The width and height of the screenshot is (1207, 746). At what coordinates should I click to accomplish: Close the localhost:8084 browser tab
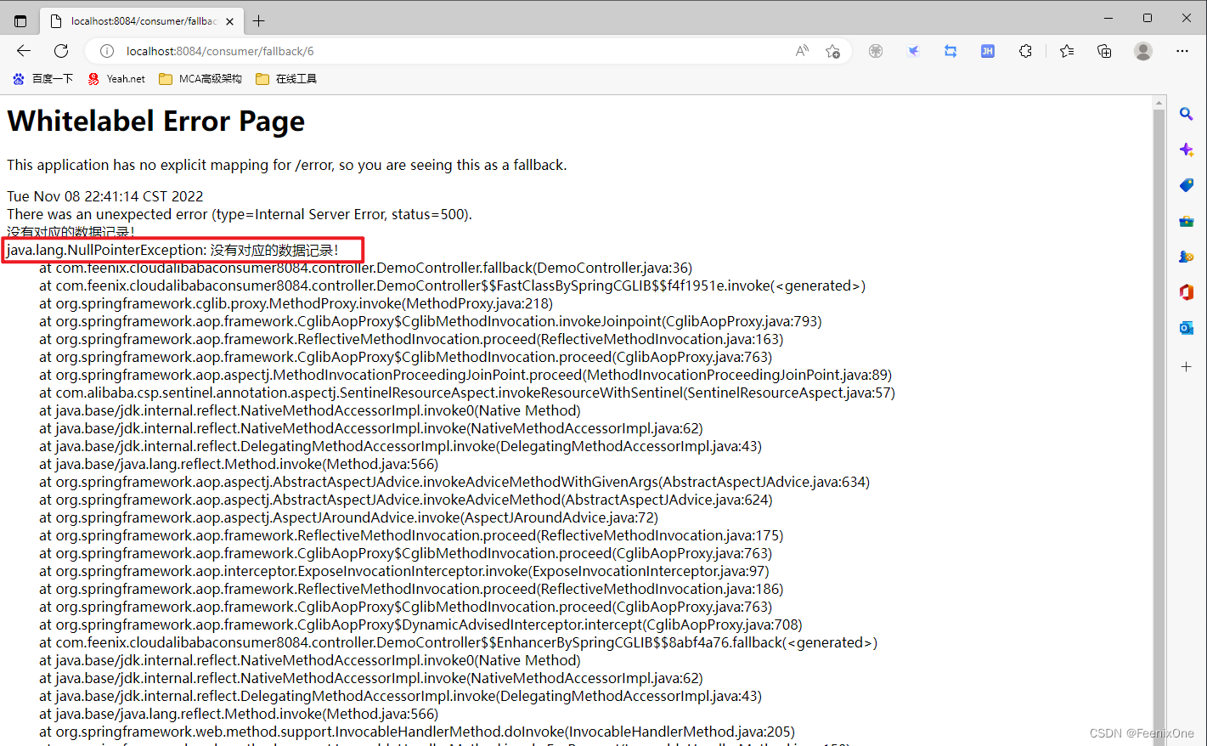[231, 20]
